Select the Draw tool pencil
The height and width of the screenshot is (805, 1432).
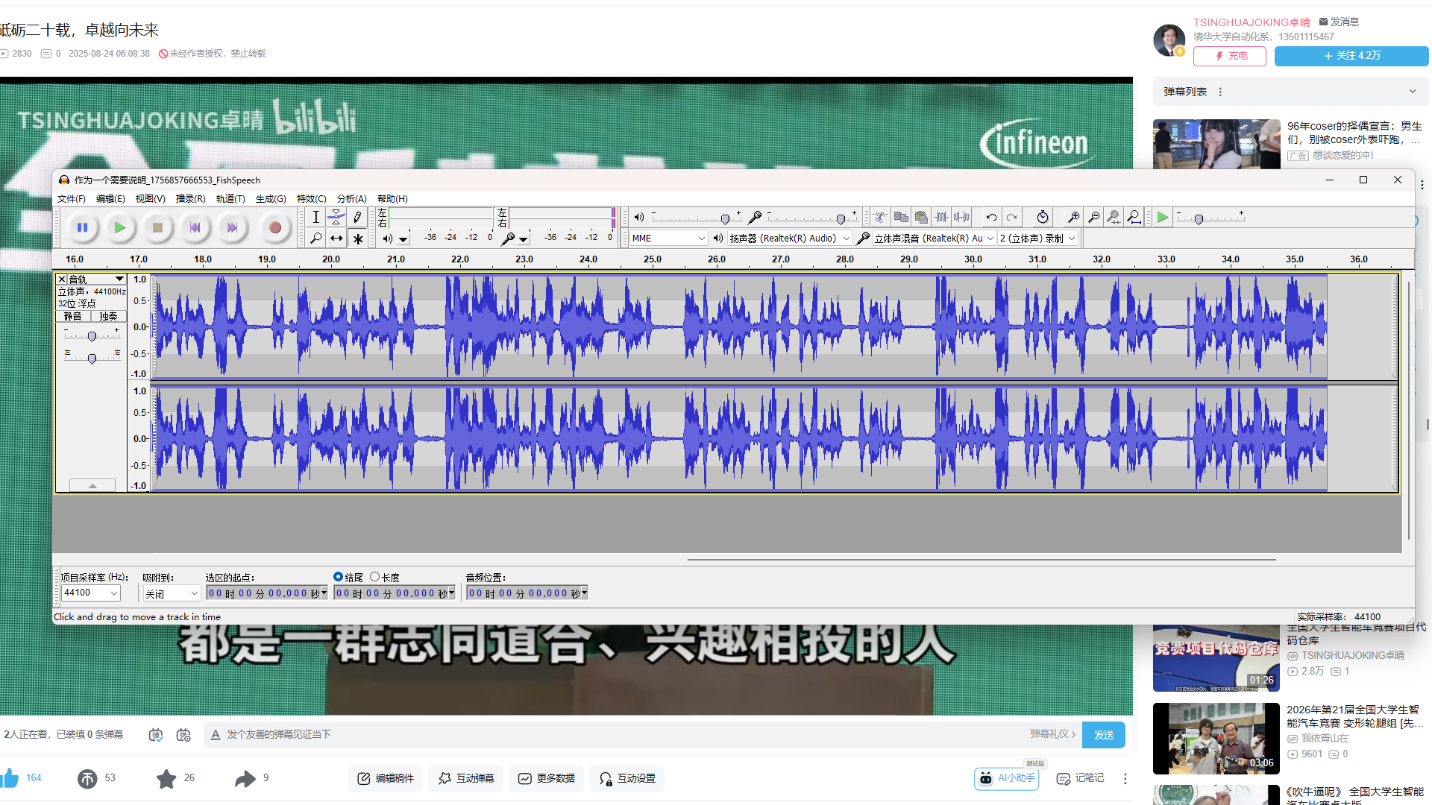point(357,217)
